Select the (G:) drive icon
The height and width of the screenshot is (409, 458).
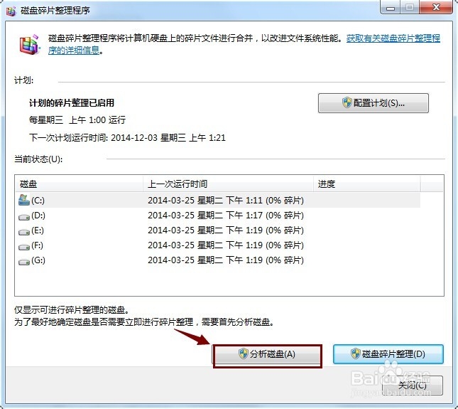click(x=24, y=261)
